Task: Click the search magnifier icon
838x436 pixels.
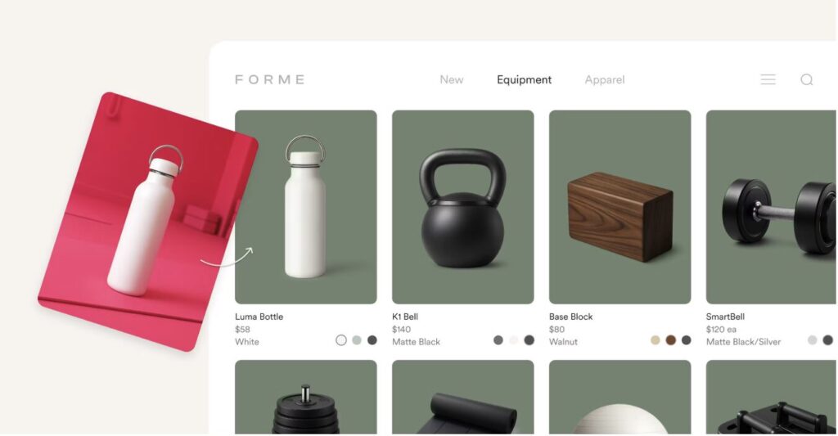Action: 806,79
